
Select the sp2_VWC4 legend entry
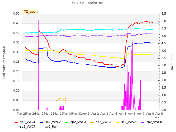click(101, 122)
